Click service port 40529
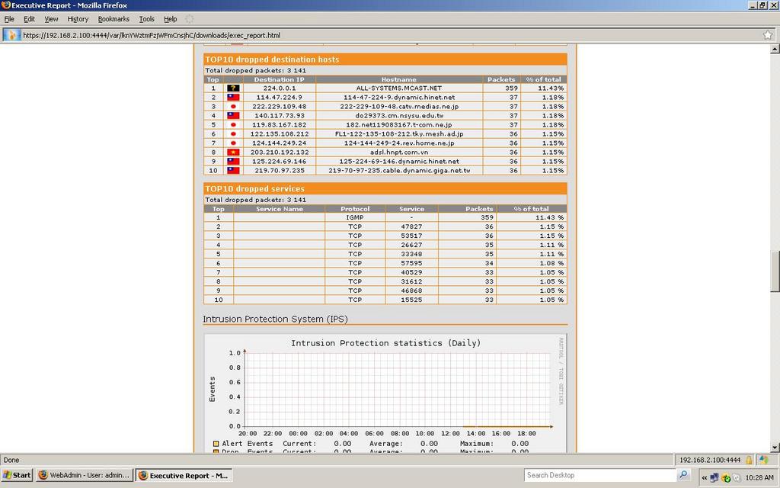The height and width of the screenshot is (488, 780). click(411, 272)
